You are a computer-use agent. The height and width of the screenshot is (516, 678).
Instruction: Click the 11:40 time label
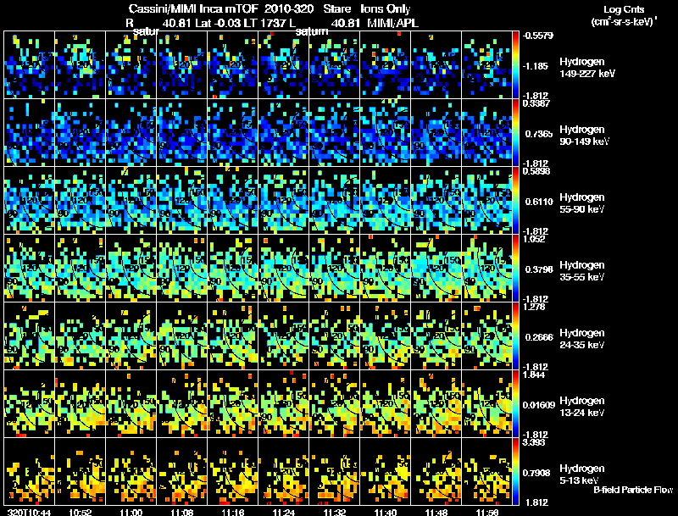coord(386,513)
